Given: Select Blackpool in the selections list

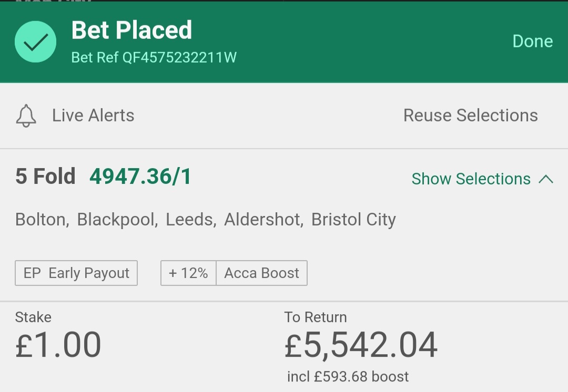Looking at the screenshot, I should click(117, 219).
